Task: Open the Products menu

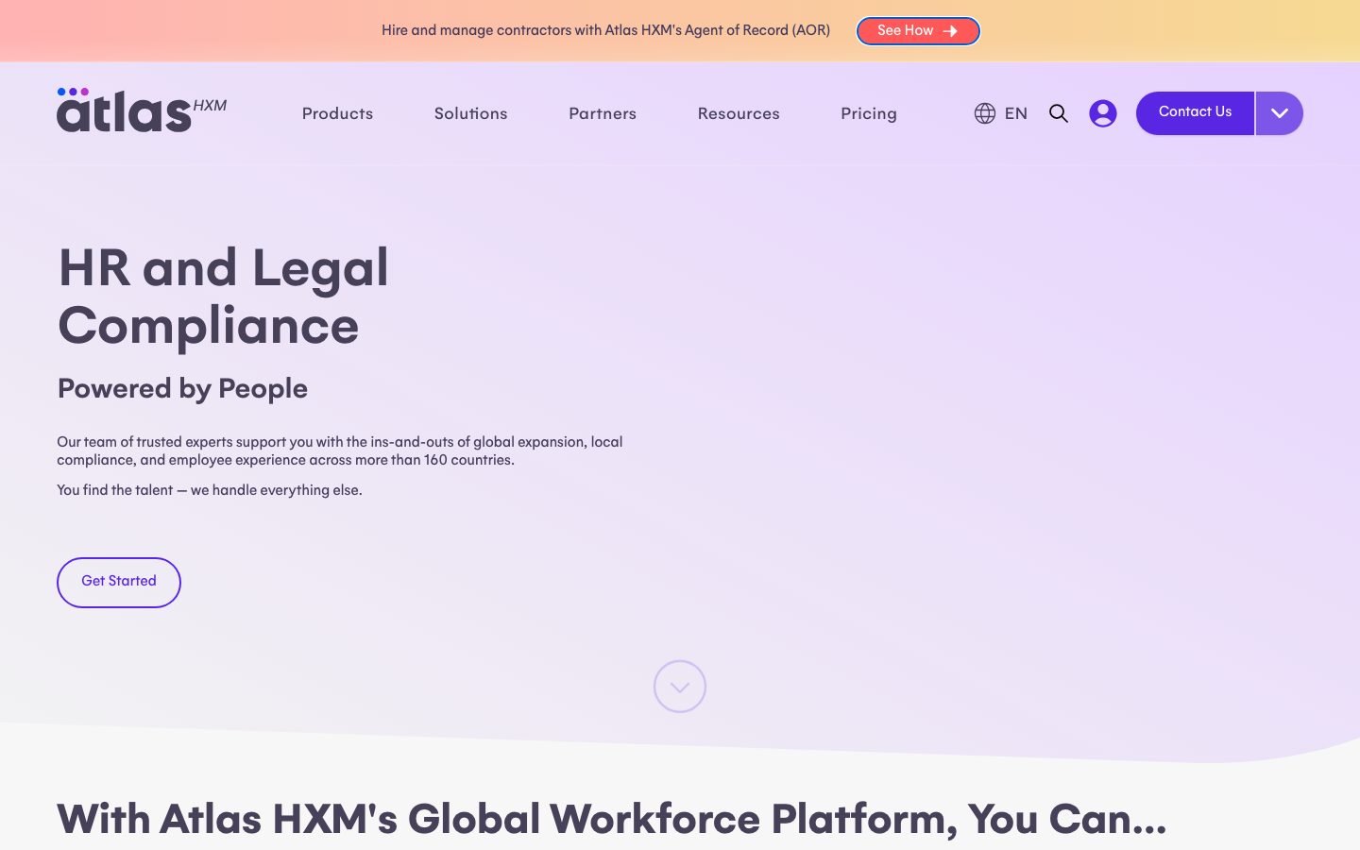Action: coord(337,113)
